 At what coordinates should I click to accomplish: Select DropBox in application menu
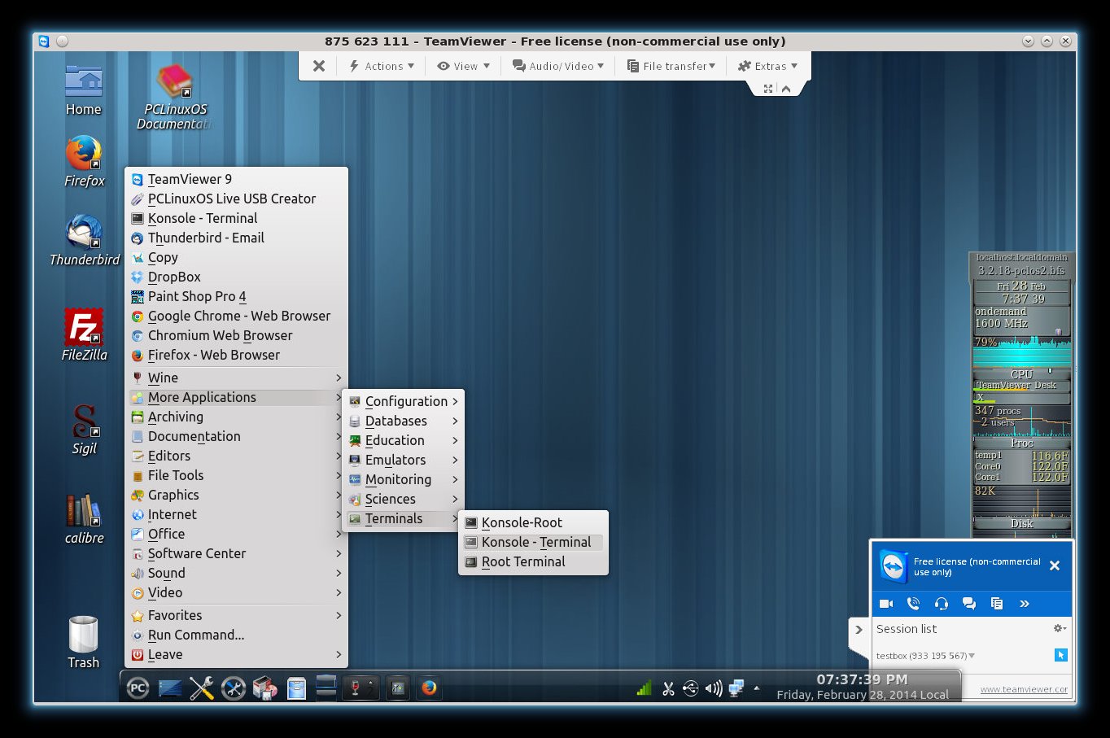click(236, 277)
